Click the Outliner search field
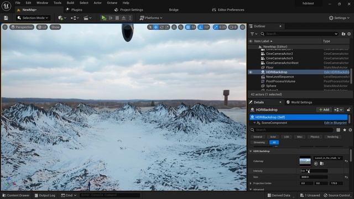 (299, 34)
